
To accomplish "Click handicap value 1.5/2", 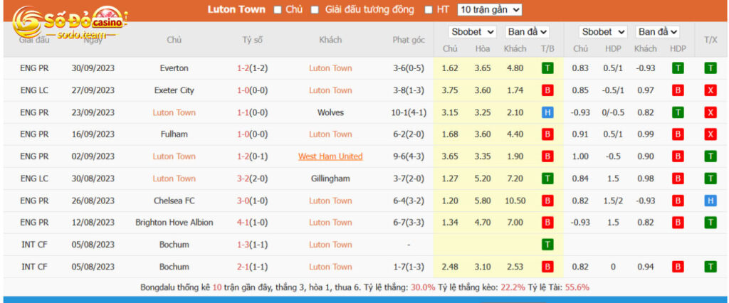I will (x=613, y=201).
